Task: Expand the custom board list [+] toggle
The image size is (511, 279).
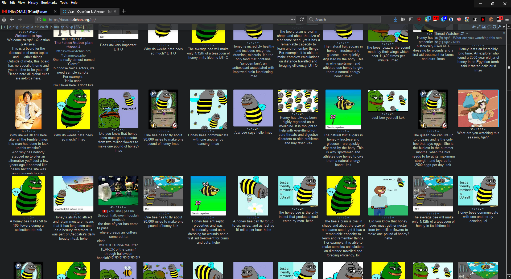Action: point(5,27)
